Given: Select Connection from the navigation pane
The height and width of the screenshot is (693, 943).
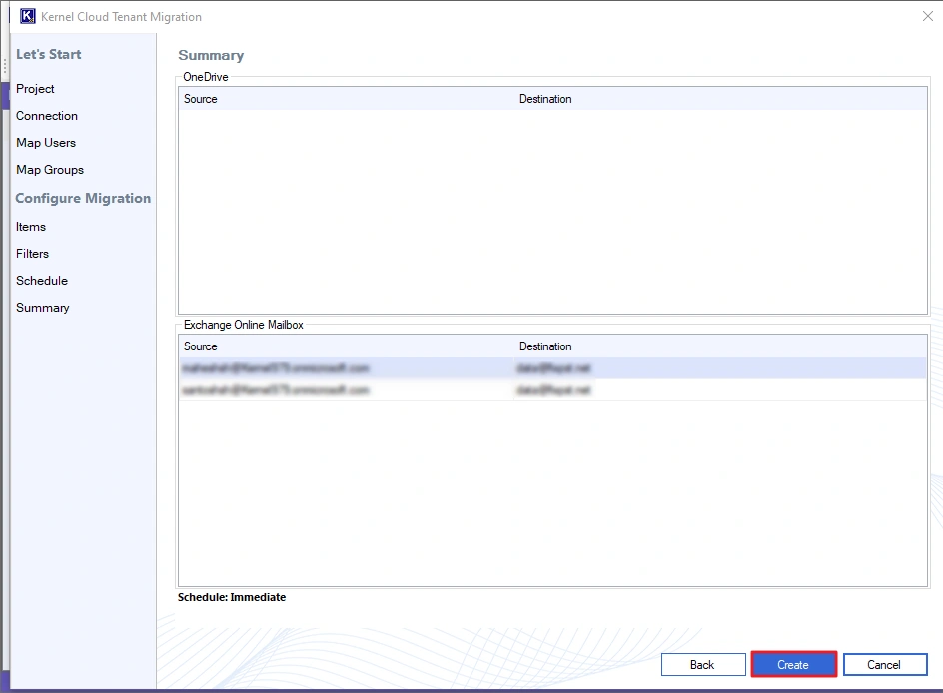Looking at the screenshot, I should click(47, 116).
